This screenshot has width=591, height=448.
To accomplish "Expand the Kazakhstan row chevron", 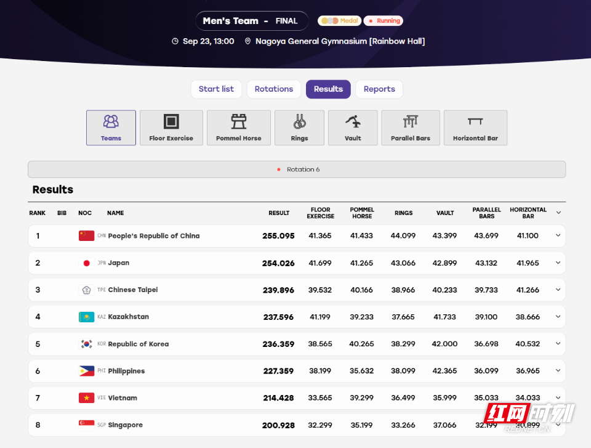I will tap(558, 317).
